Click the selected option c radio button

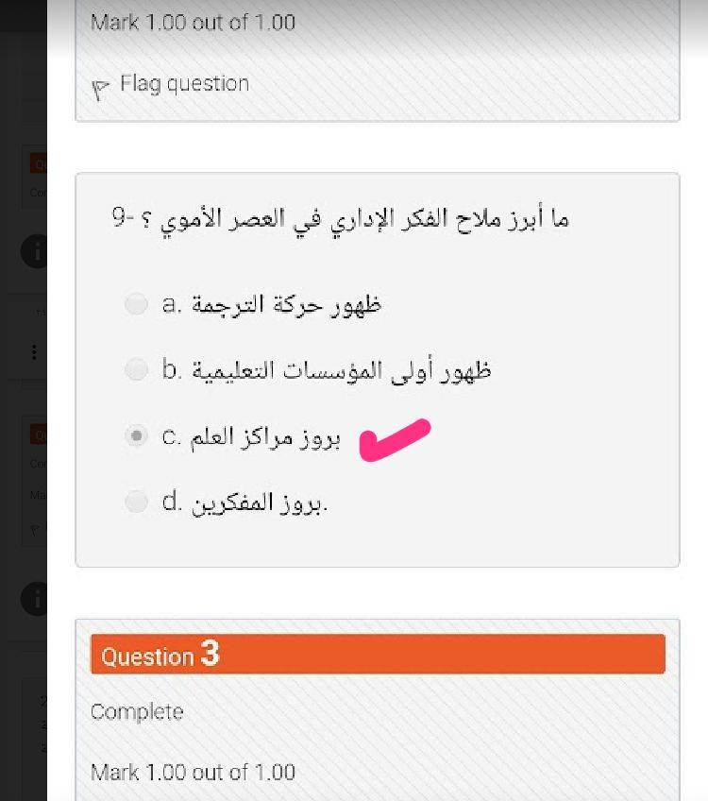point(137,436)
